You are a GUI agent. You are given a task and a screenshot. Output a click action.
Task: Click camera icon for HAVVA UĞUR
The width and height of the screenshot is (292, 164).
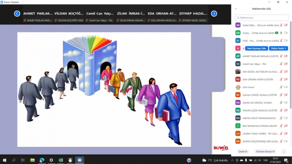point(286,118)
